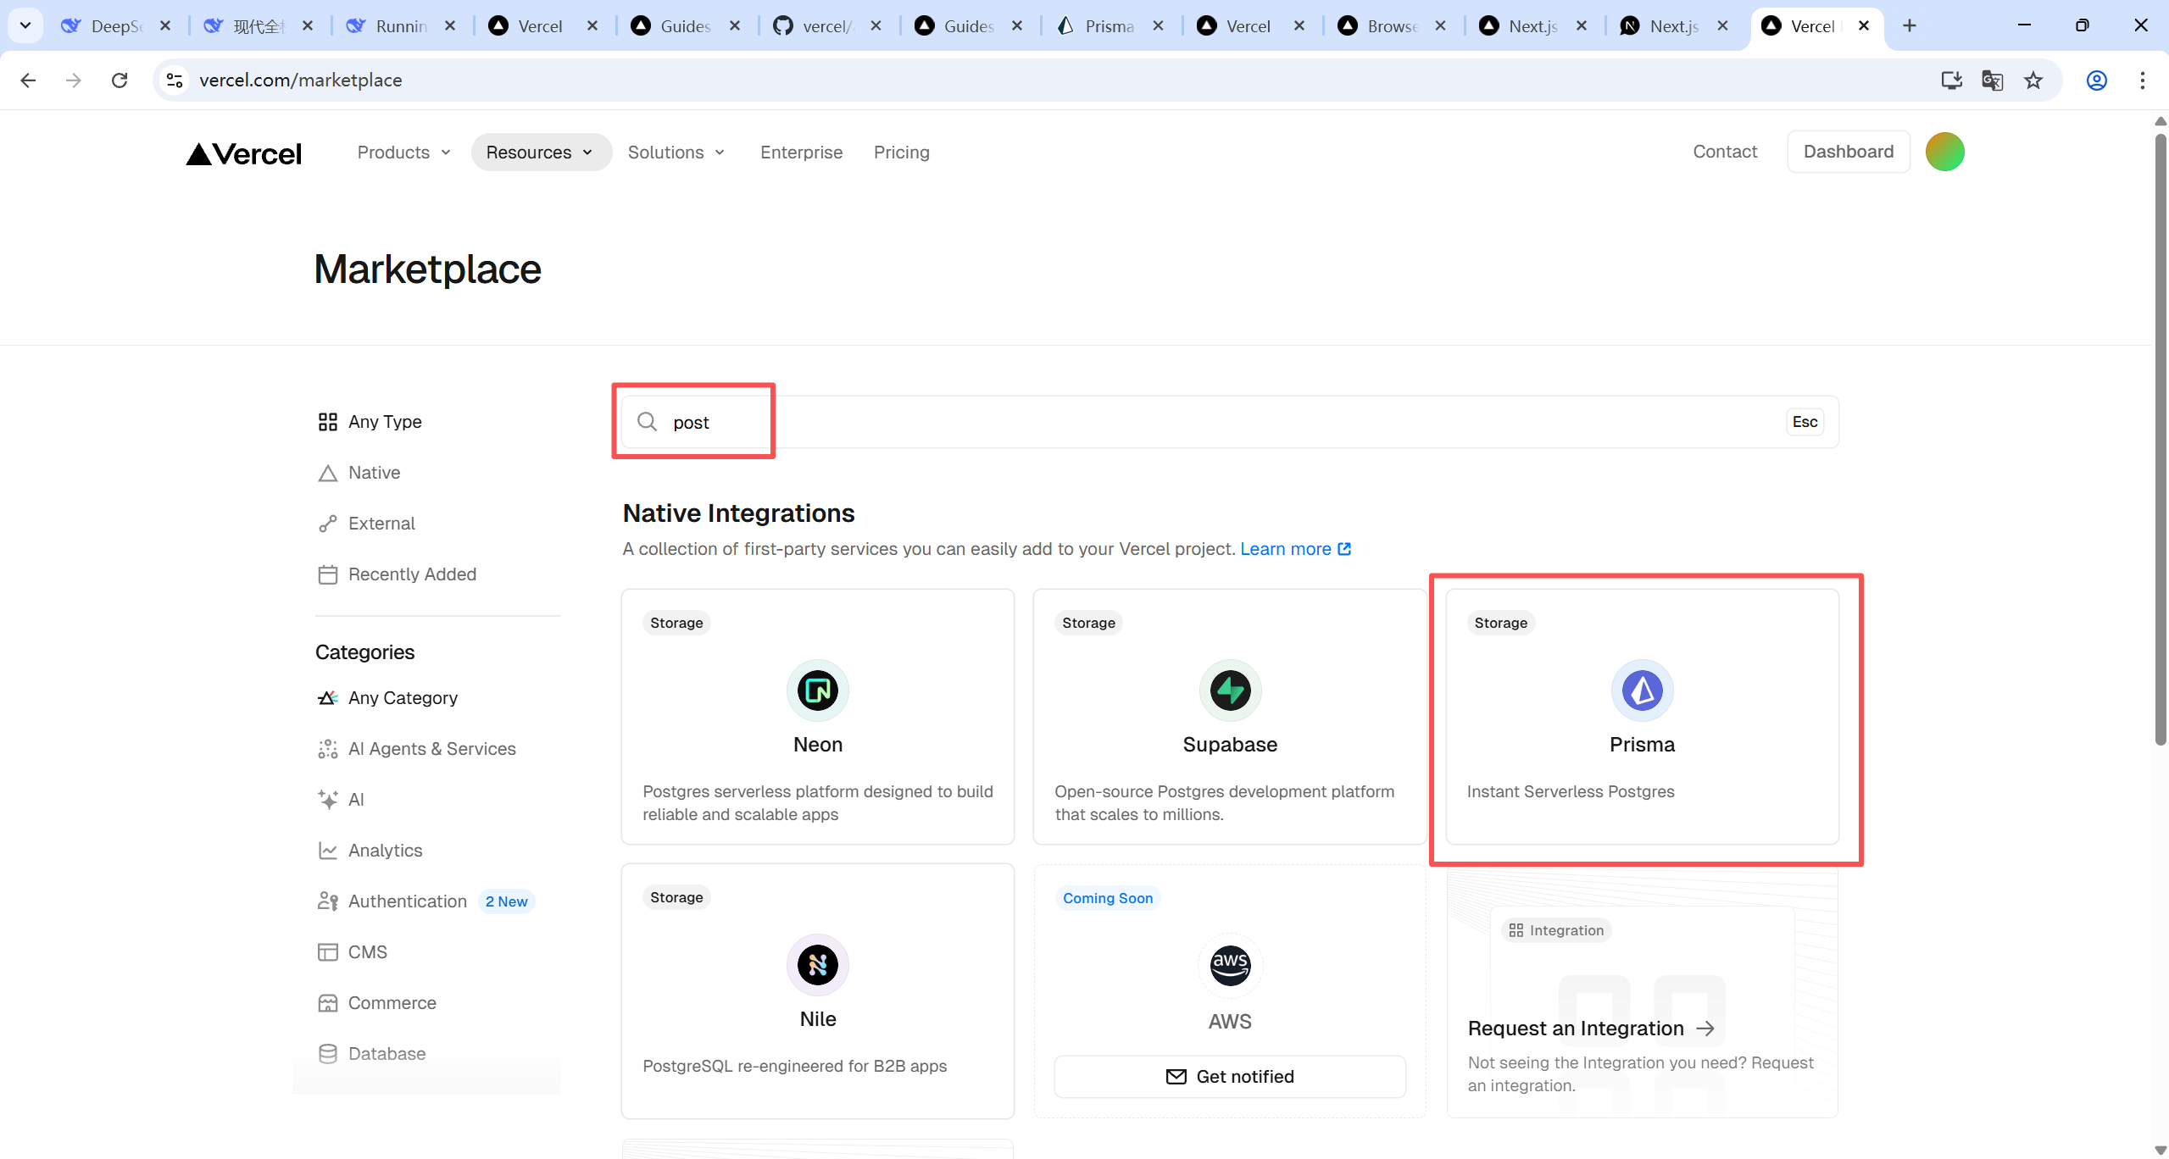2169x1159 pixels.
Task: Click Request an Integration
Action: tap(1590, 1029)
